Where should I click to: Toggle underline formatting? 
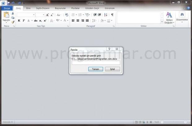click(28, 21)
